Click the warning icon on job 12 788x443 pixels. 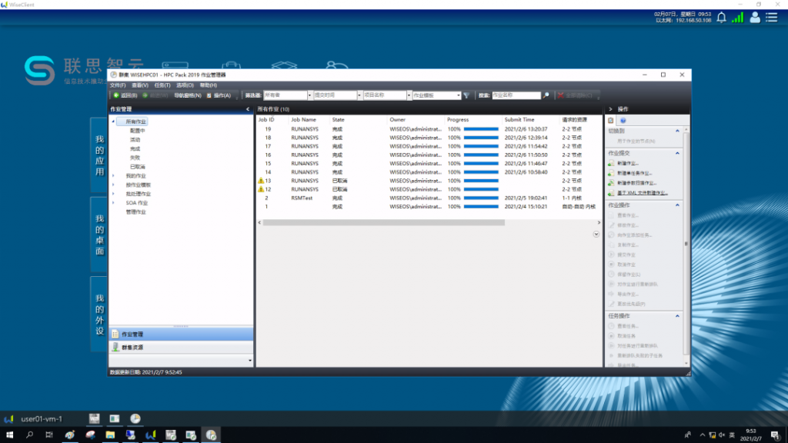[x=261, y=189]
